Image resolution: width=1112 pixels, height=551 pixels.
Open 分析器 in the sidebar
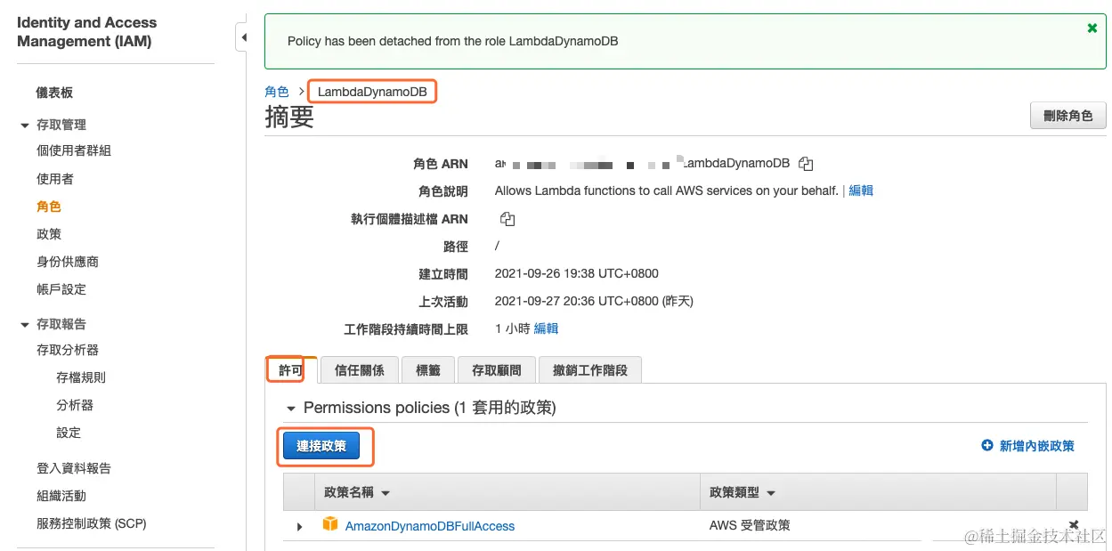point(75,405)
